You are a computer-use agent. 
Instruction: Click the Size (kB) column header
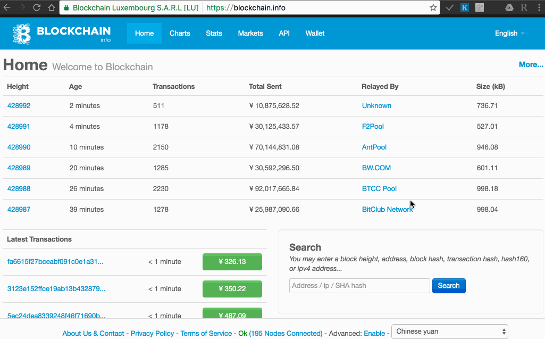(x=490, y=87)
